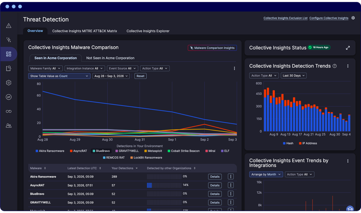Click the Reset button
361x213 pixels.
click(x=140, y=76)
